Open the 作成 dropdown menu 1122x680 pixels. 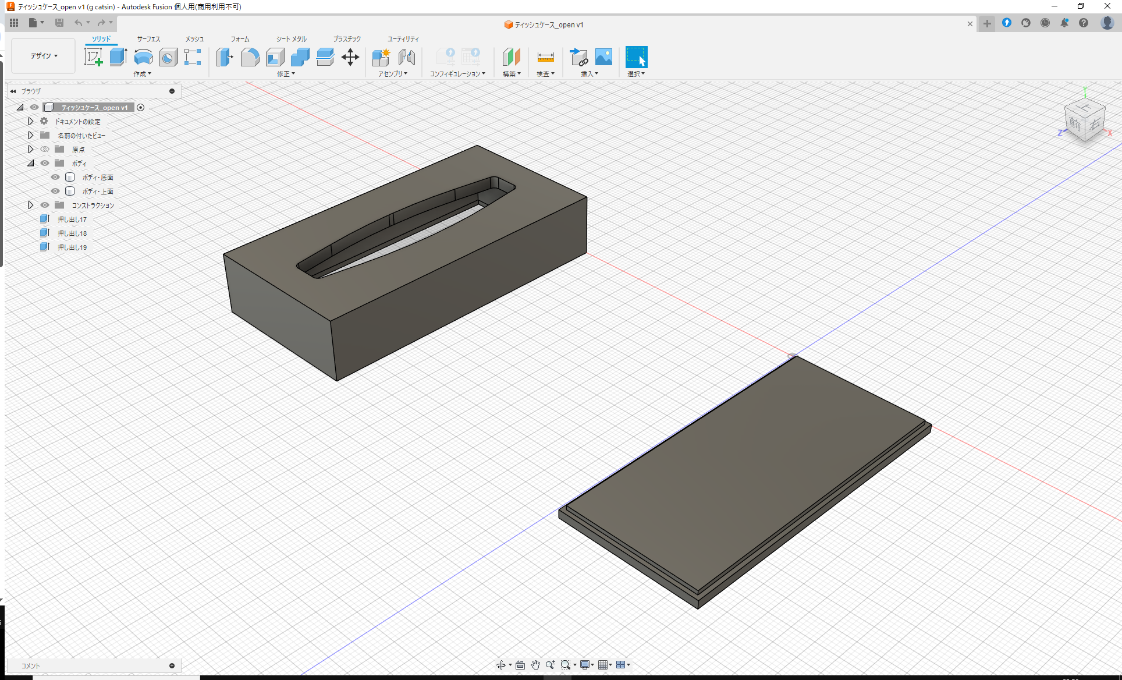pyautogui.click(x=143, y=74)
